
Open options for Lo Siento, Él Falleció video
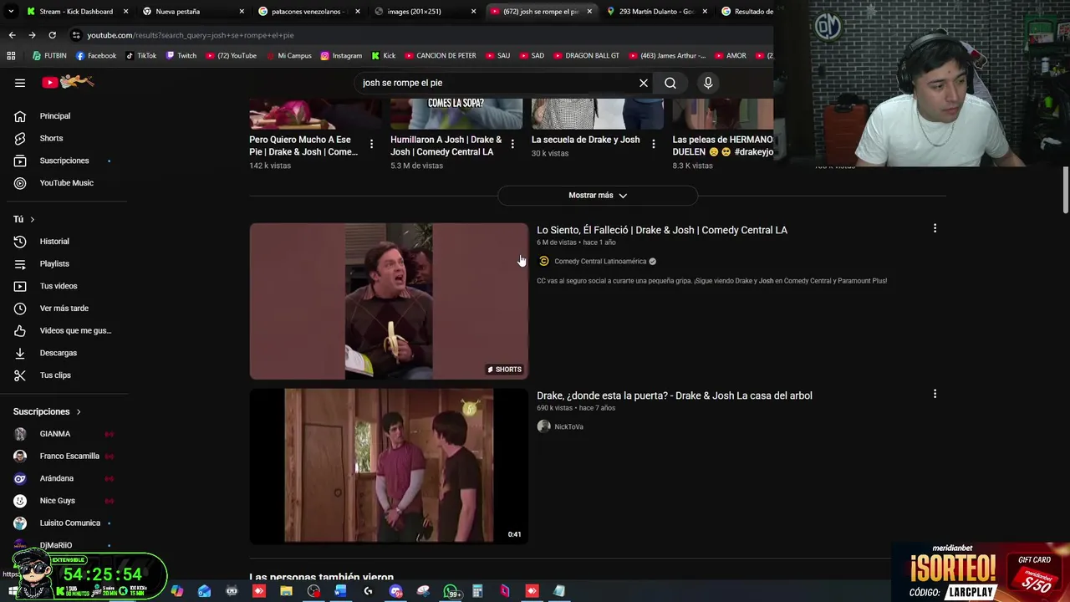click(x=935, y=228)
